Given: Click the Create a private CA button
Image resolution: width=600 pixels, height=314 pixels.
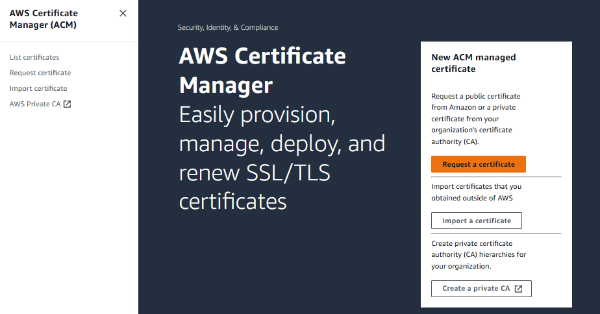Looking at the screenshot, I should (481, 289).
